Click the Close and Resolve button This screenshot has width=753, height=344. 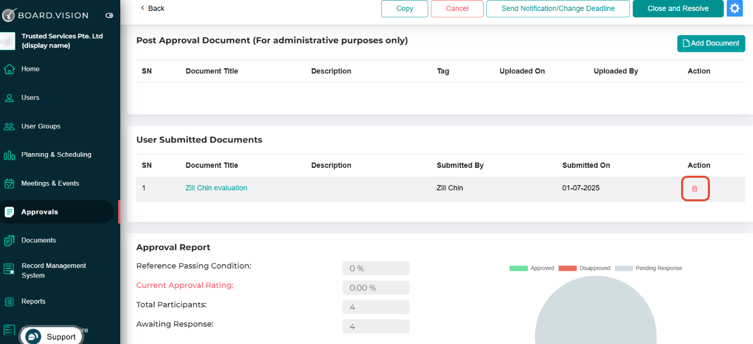pos(678,8)
